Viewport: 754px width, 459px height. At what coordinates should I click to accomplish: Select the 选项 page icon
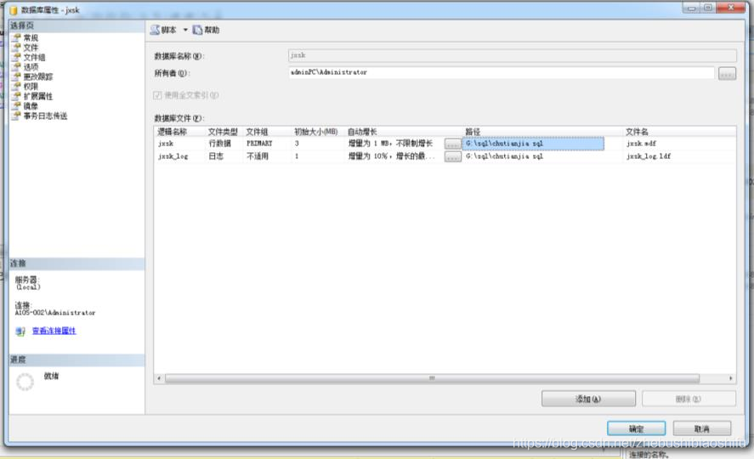[x=17, y=67]
